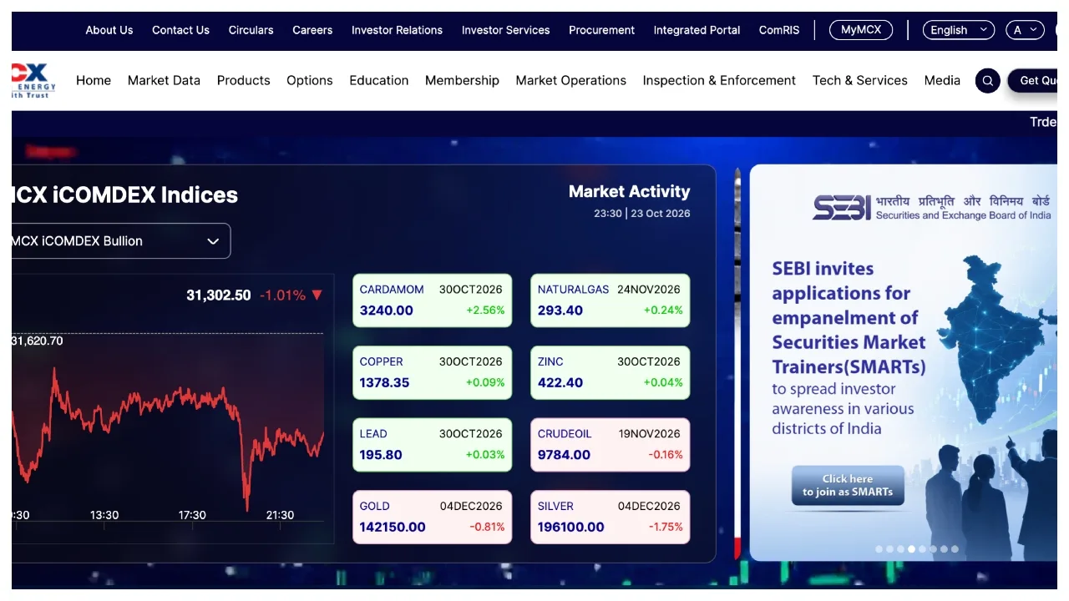Open the Procurement link
The image size is (1069, 601).
click(x=602, y=30)
